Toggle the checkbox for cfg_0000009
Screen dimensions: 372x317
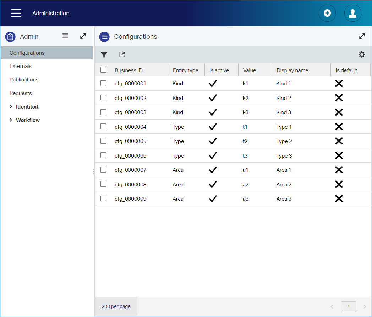click(x=103, y=199)
